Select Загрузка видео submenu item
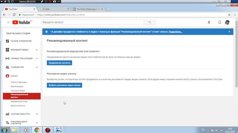Image resolution: width=238 pixels, height=133 pixels. (18, 91)
